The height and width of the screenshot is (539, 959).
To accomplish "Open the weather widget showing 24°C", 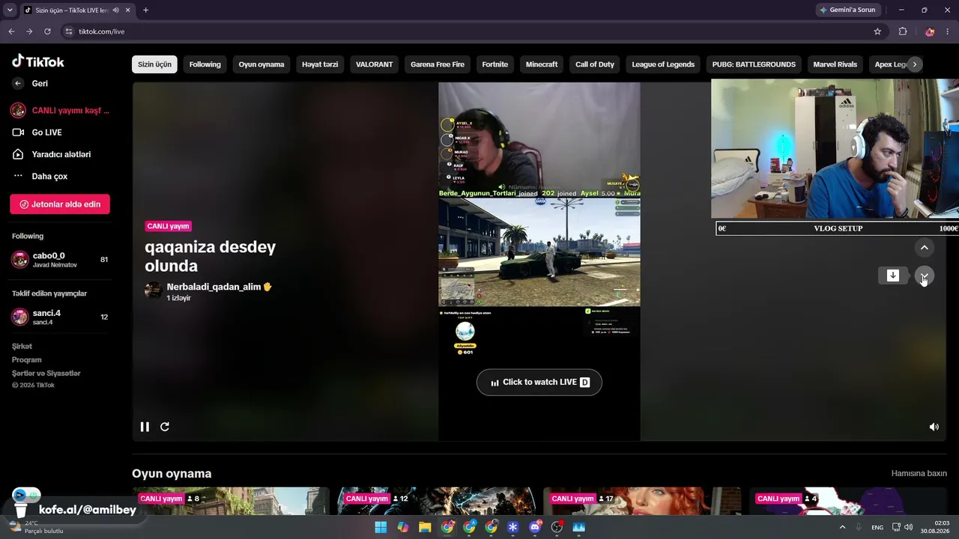I will coord(34,527).
